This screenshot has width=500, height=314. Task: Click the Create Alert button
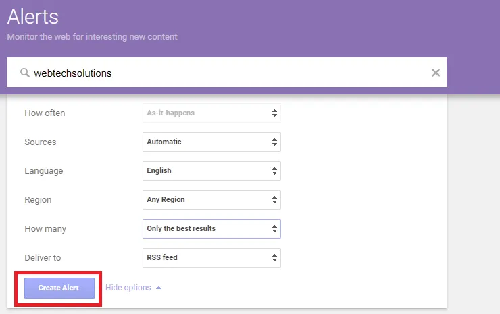59,288
